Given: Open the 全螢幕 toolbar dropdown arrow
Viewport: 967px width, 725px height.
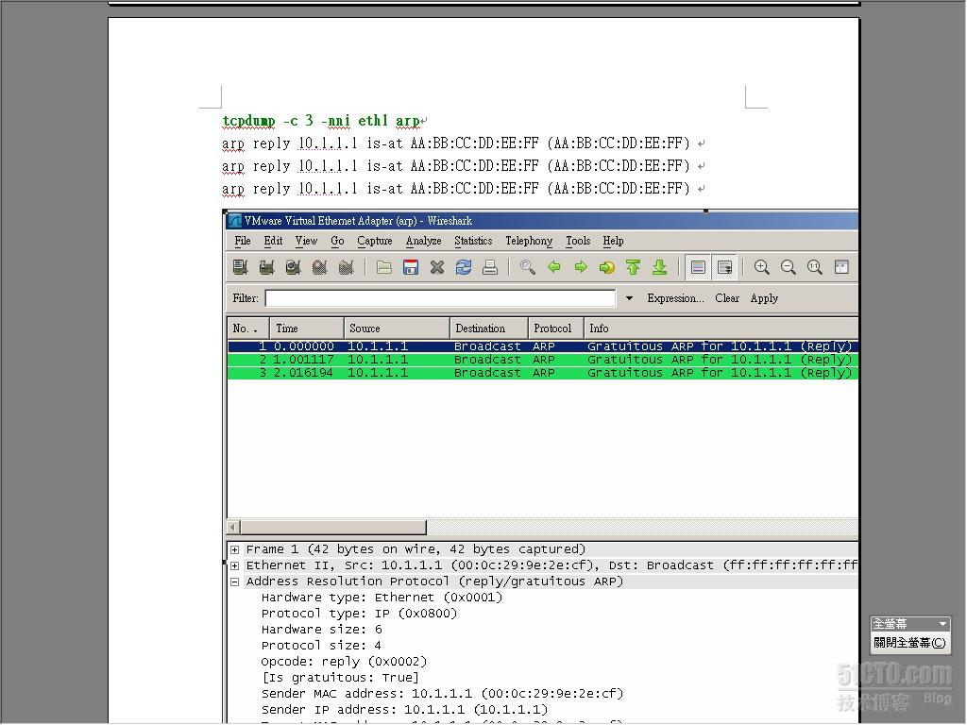Looking at the screenshot, I should pyautogui.click(x=943, y=624).
